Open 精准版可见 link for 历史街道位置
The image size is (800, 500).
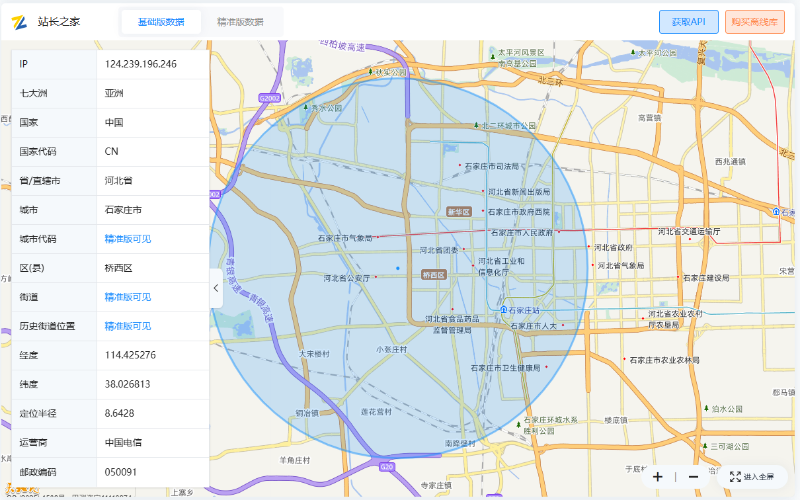click(128, 326)
